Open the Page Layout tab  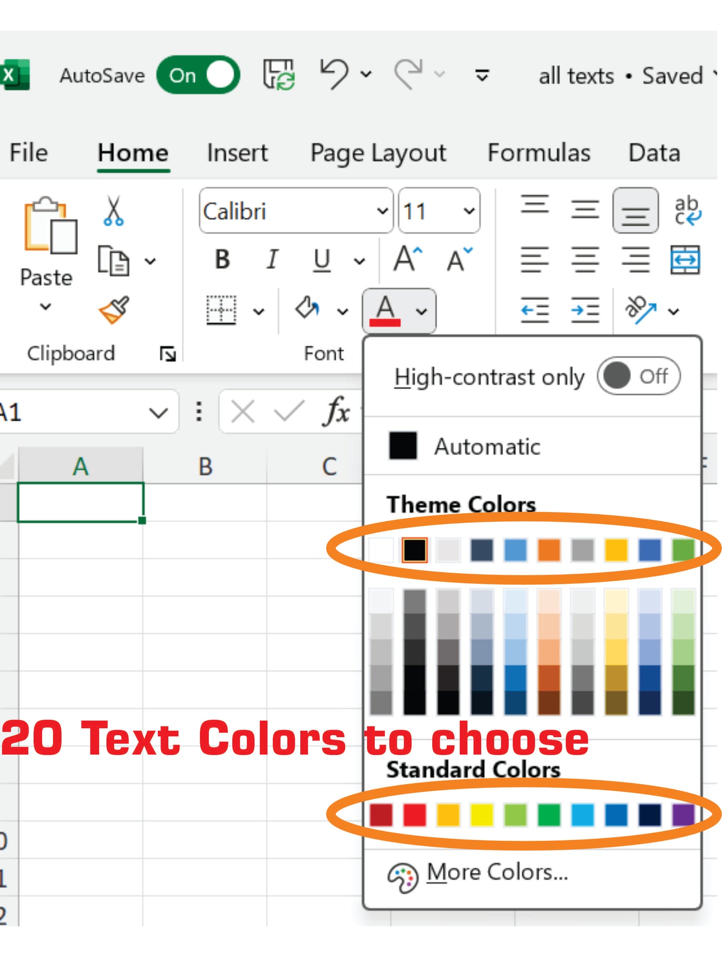(378, 153)
